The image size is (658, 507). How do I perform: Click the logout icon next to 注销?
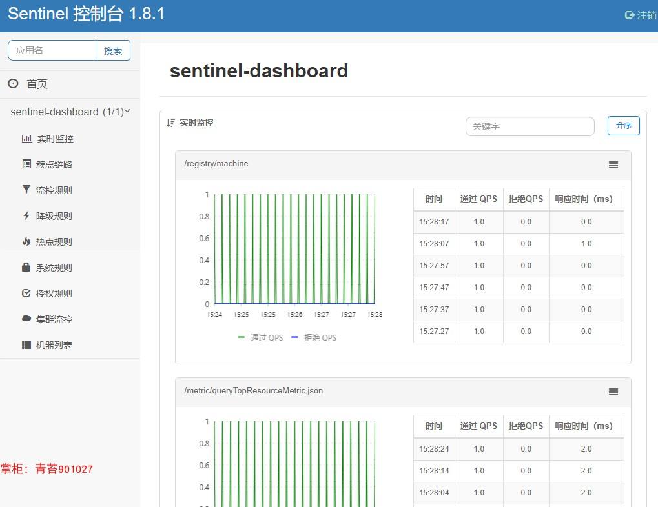point(630,15)
